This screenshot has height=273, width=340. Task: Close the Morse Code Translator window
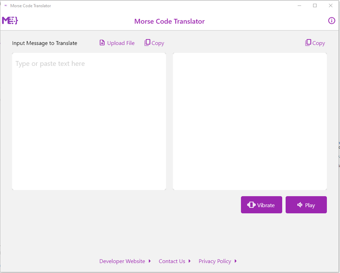[x=331, y=6]
